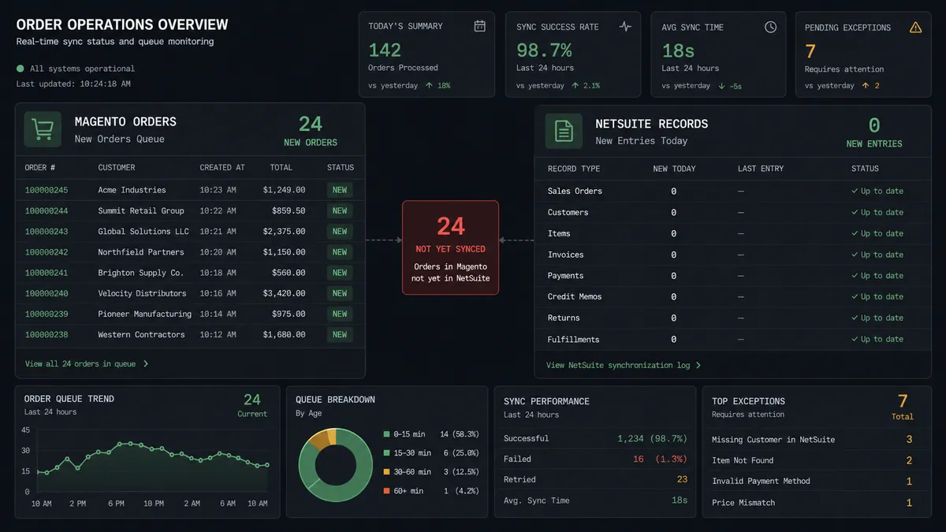The width and height of the screenshot is (946, 532).
Task: Click the NEW TODAY column header
Action: pyautogui.click(x=674, y=169)
